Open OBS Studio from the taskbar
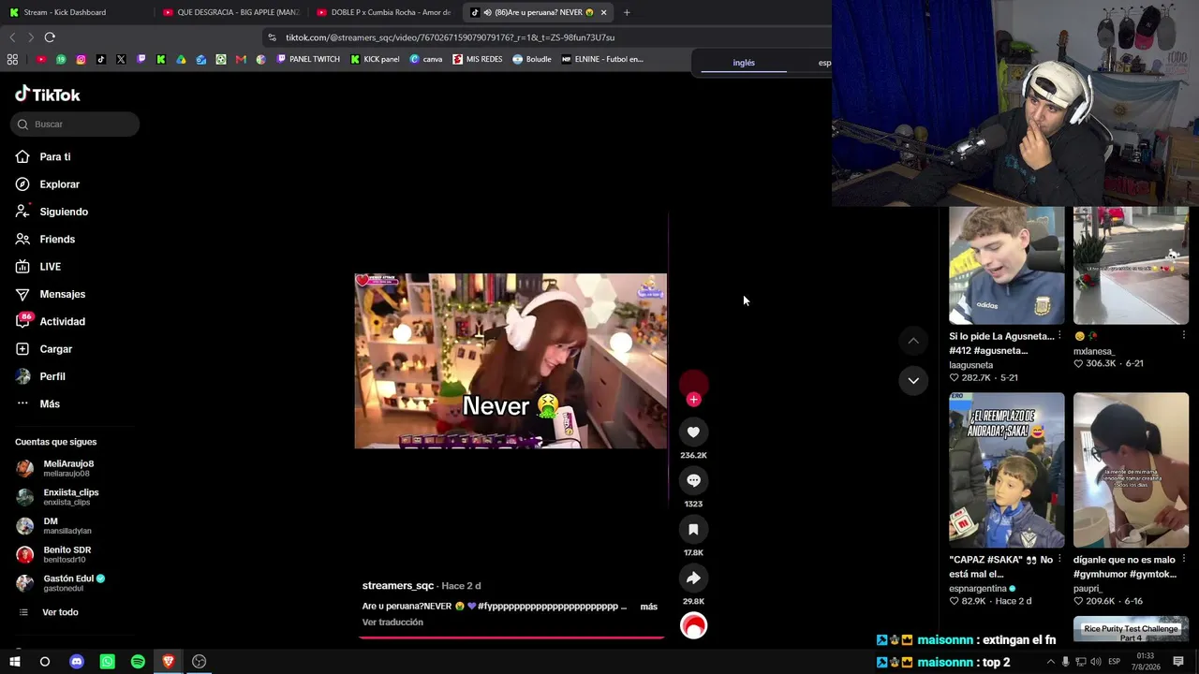Image resolution: width=1199 pixels, height=674 pixels. tap(200, 662)
